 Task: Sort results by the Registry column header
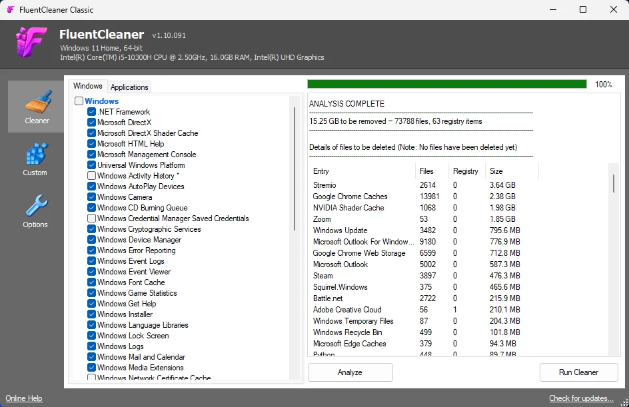467,171
